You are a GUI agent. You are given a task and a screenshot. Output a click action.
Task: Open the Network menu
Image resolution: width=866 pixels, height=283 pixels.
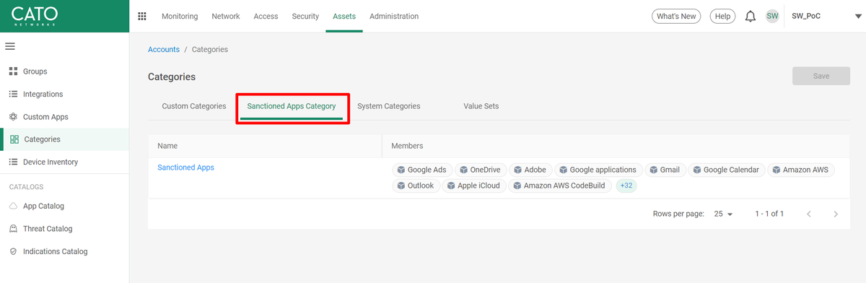click(x=226, y=16)
